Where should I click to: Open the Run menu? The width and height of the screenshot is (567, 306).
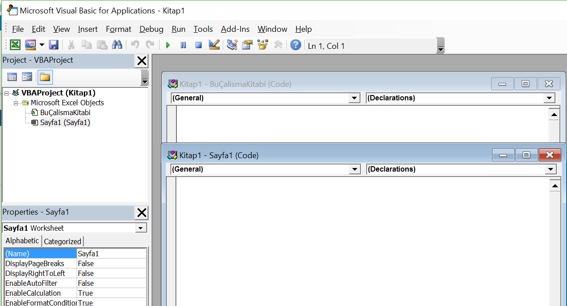pos(178,29)
